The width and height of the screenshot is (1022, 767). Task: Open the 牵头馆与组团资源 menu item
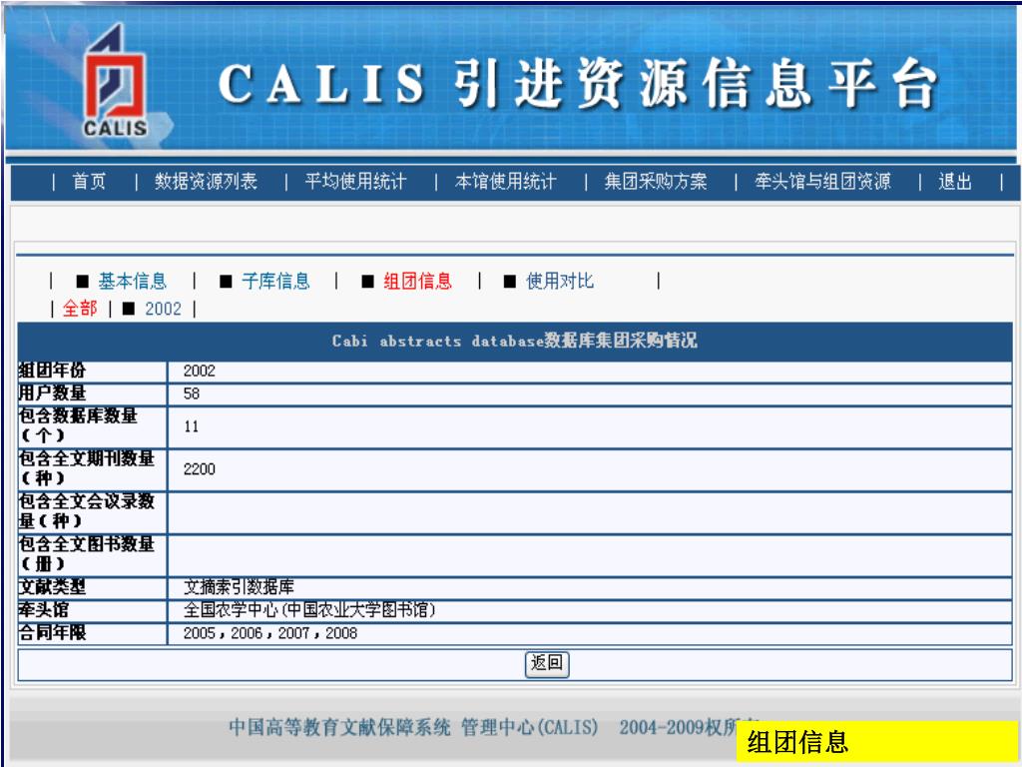click(822, 182)
